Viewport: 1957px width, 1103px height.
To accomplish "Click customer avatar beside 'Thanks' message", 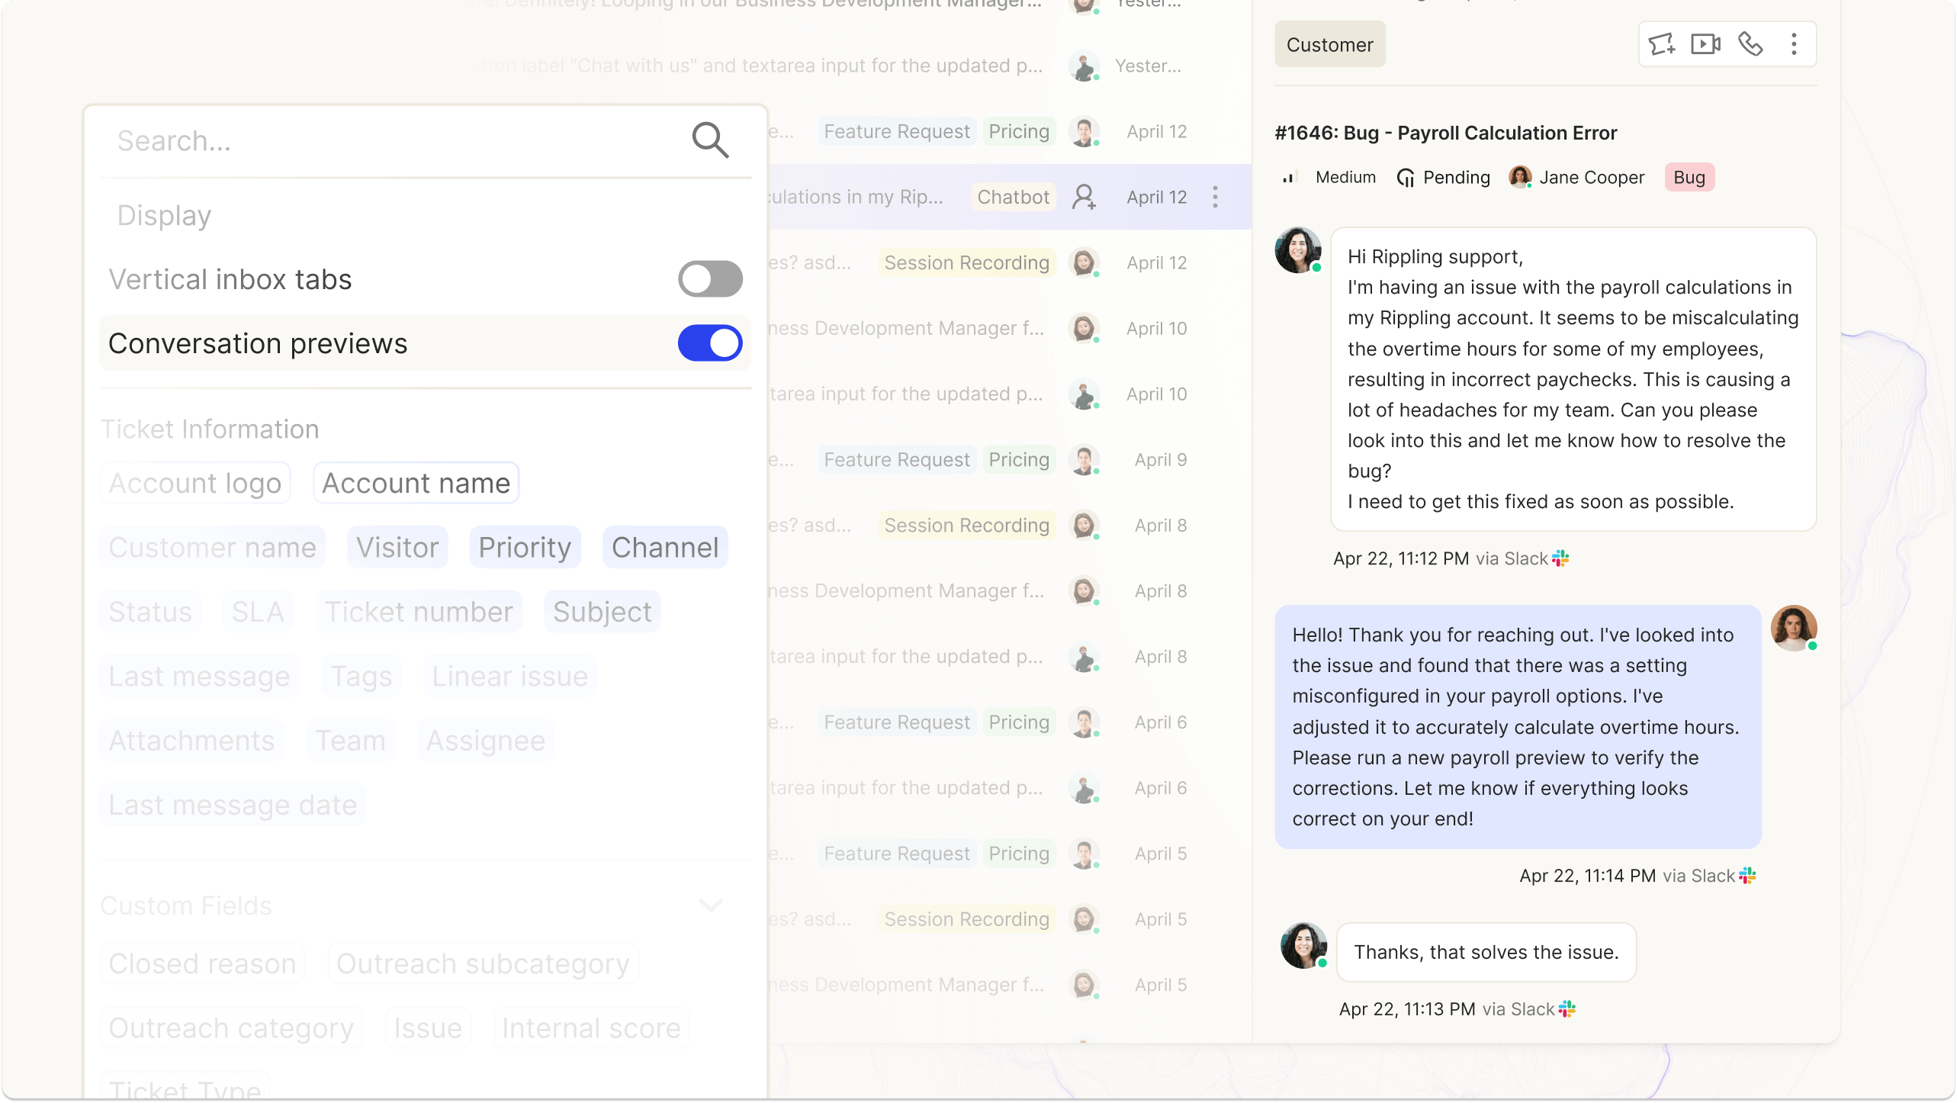I will [1303, 945].
